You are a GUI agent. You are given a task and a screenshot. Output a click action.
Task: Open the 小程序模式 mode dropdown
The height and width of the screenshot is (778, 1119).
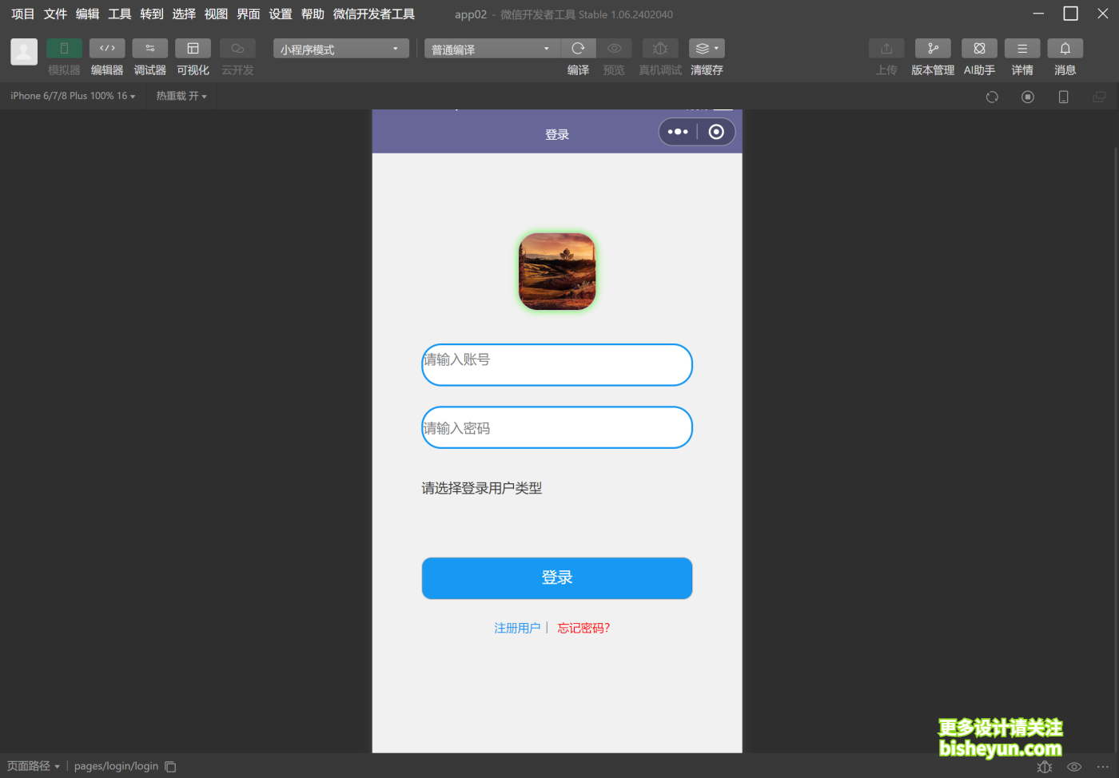tap(340, 48)
